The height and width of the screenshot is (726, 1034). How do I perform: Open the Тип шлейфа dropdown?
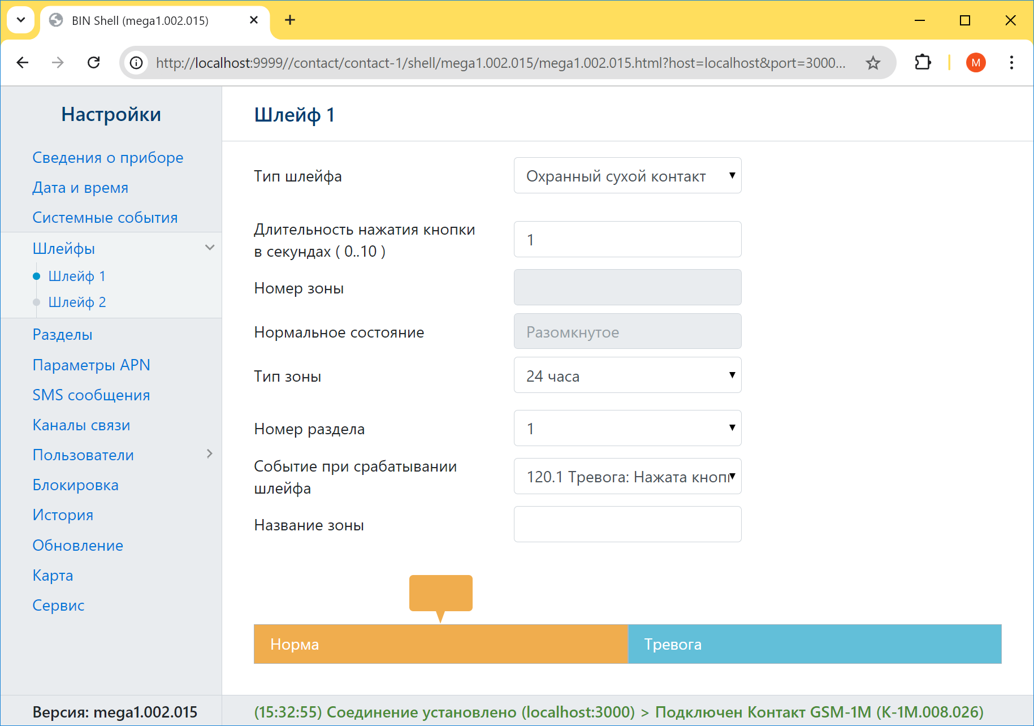pyautogui.click(x=627, y=176)
